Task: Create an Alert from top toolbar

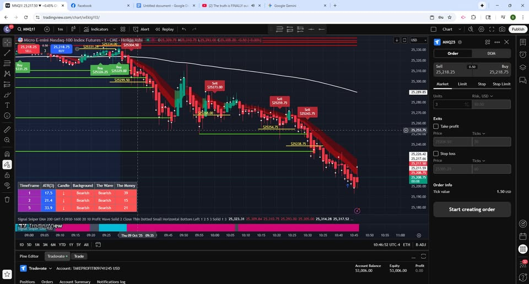Action: coord(142,29)
